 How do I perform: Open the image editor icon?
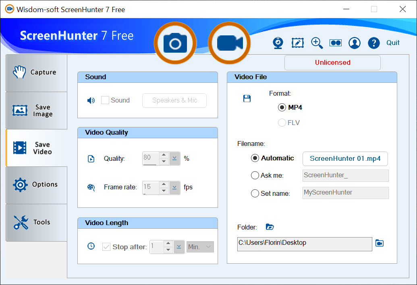[x=297, y=43]
